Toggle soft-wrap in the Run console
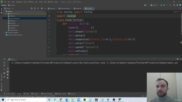The height and width of the screenshot is (102, 182). pyautogui.click(x=8, y=69)
